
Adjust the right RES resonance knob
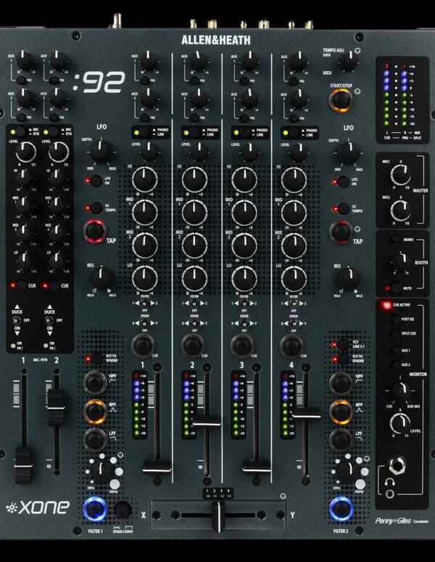click(x=348, y=280)
